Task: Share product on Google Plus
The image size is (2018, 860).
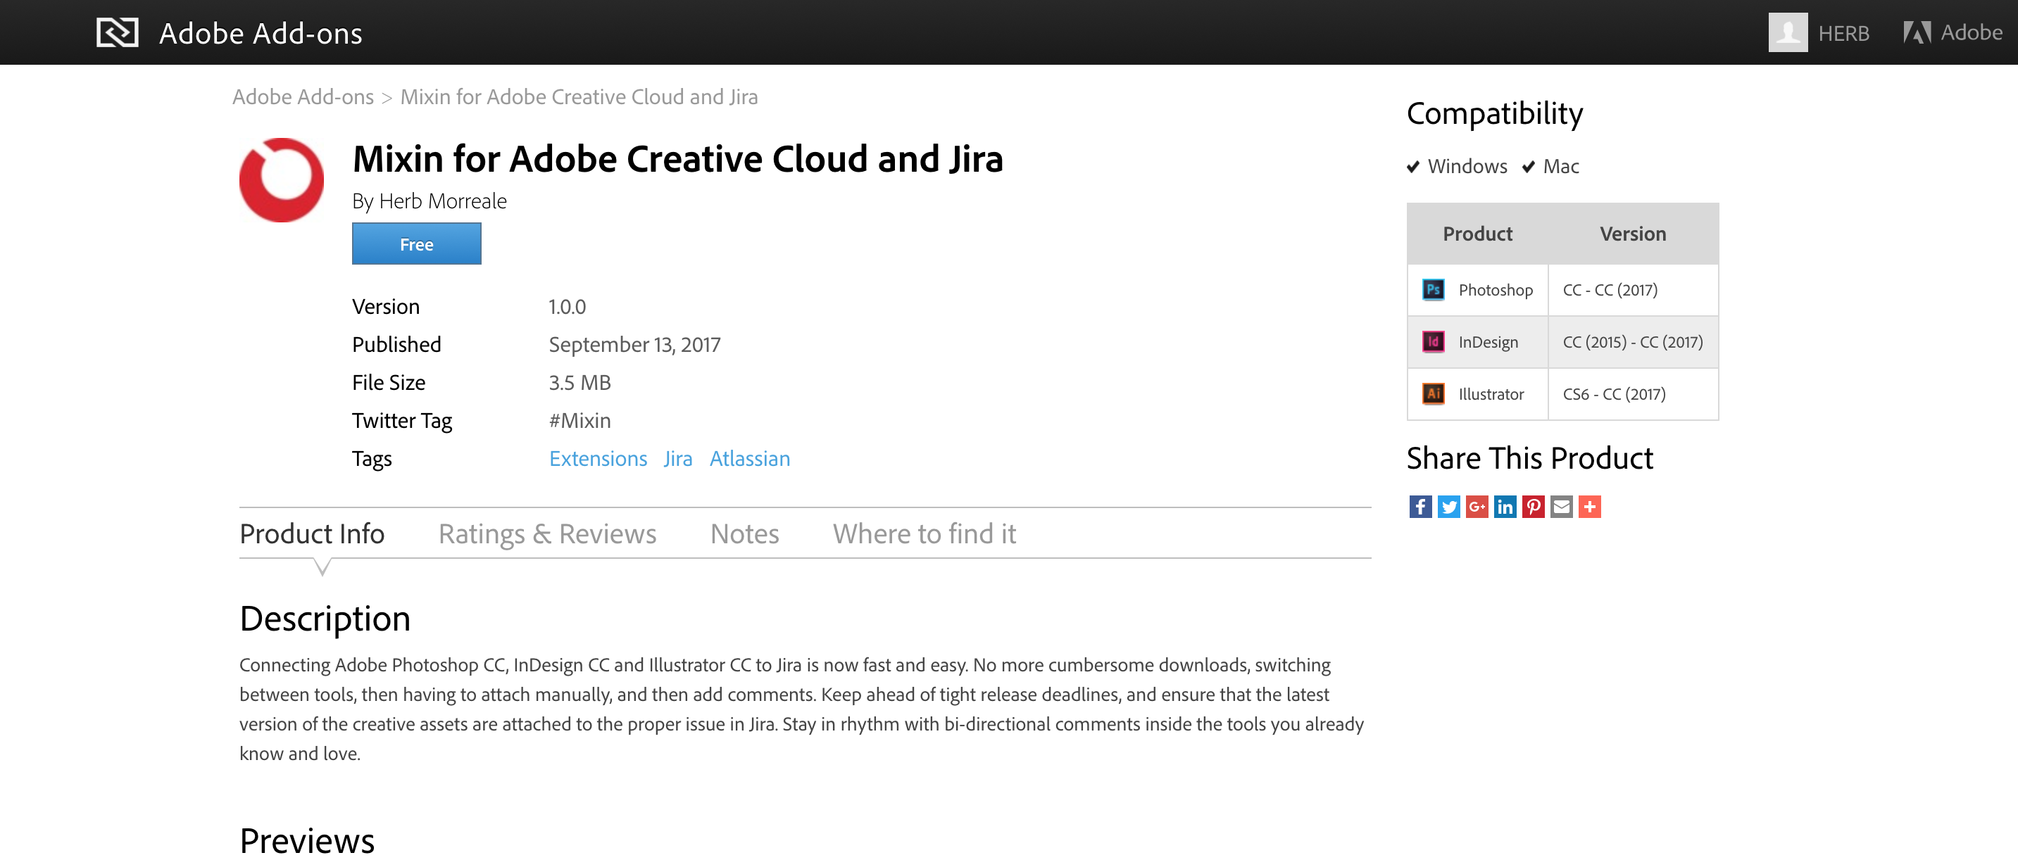Action: tap(1477, 507)
